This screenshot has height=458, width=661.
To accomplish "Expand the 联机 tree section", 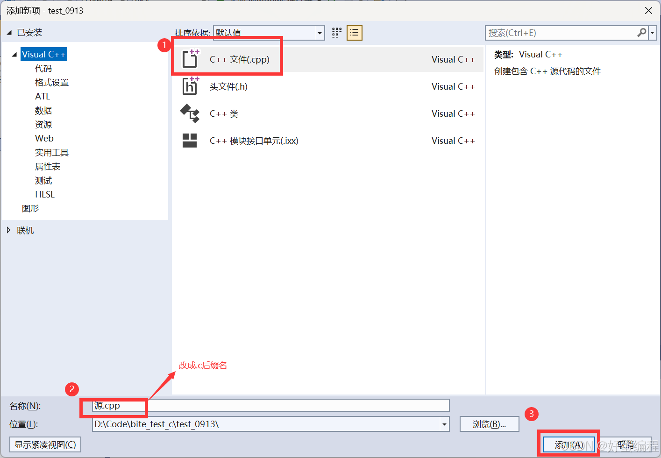I will pos(9,230).
